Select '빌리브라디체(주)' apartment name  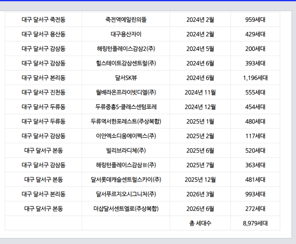tap(126, 150)
